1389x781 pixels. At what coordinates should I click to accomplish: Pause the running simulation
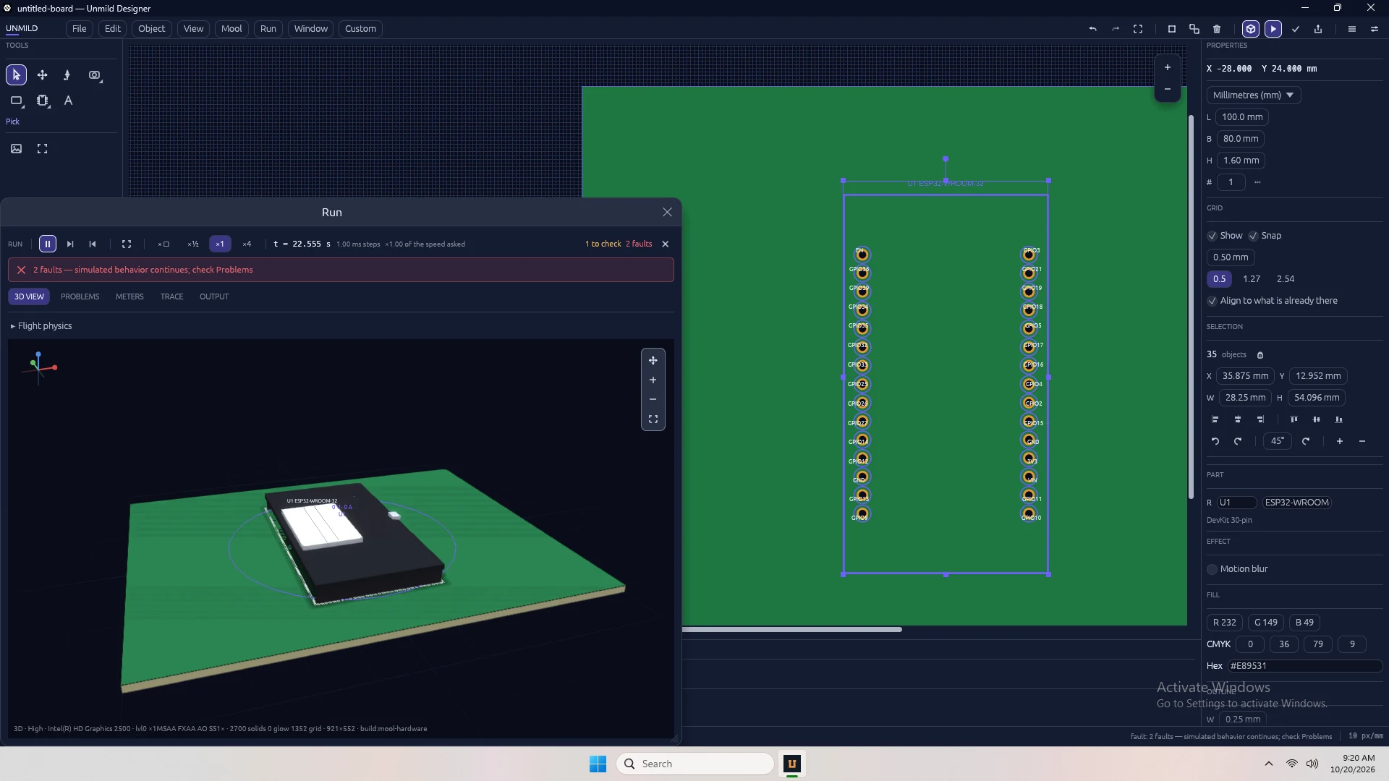(48, 244)
